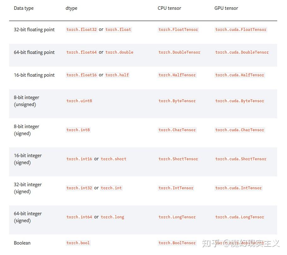
Task: Select the torch.bool dtype code
Action: pos(78,243)
